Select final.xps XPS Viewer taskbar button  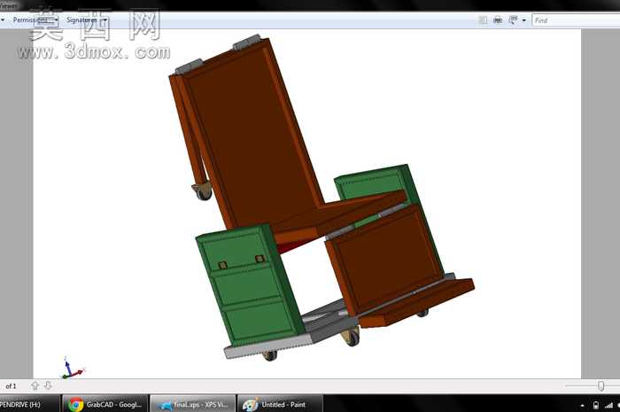coord(192,405)
